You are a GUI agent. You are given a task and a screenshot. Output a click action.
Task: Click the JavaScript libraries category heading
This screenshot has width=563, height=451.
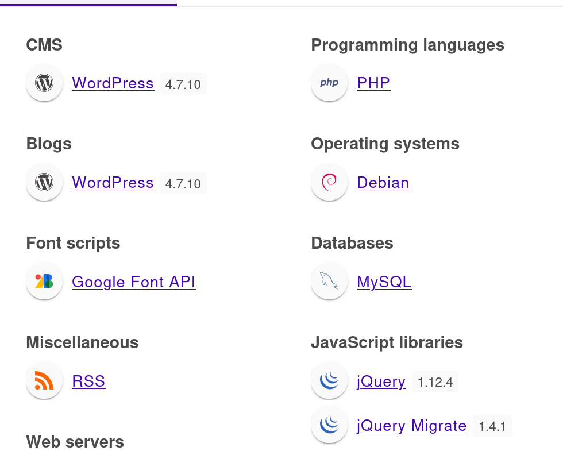coord(387,342)
